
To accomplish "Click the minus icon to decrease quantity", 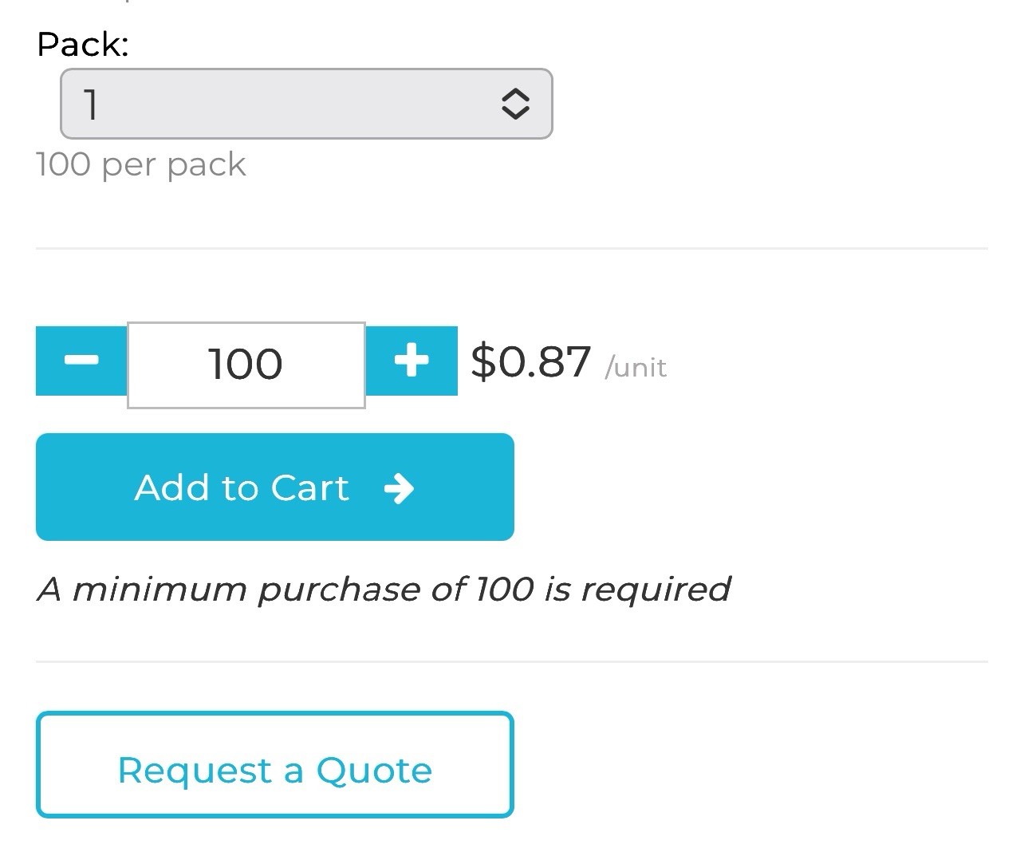I will point(81,361).
